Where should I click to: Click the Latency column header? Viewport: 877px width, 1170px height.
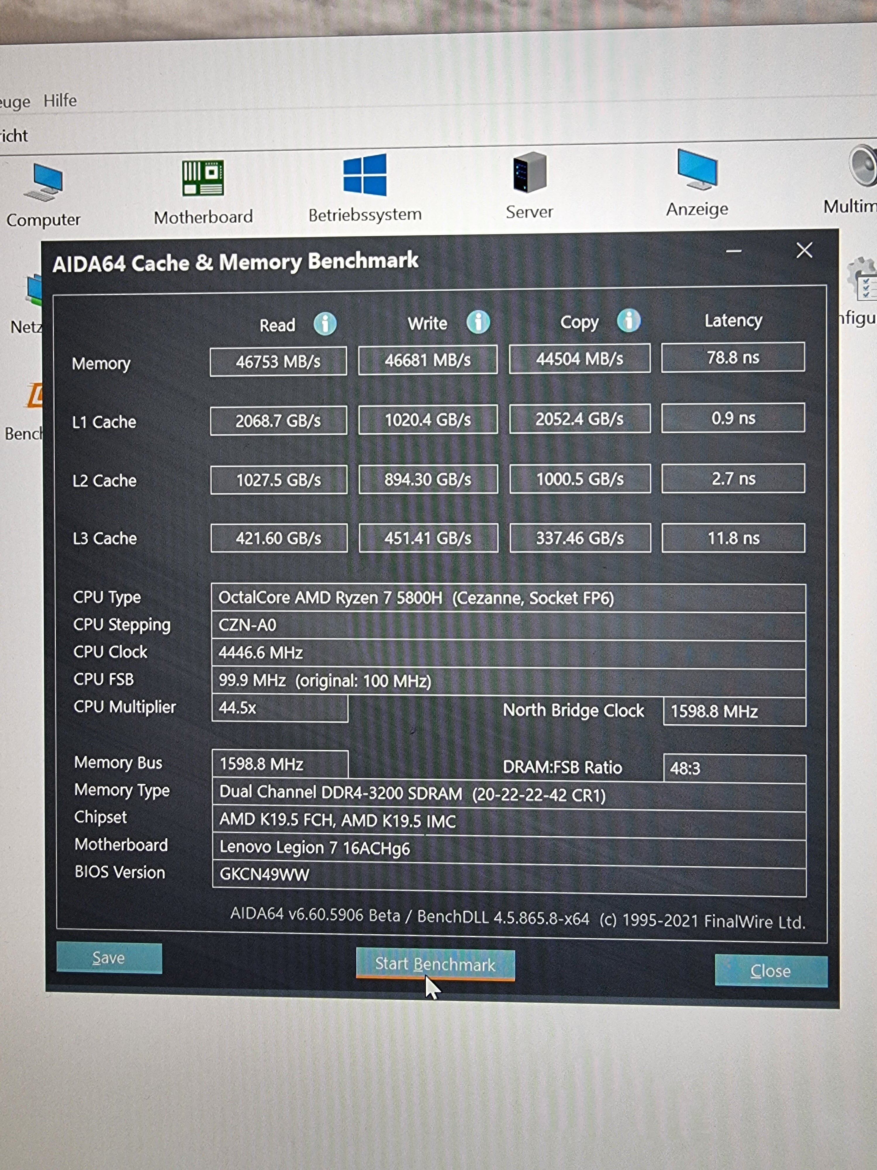733,321
